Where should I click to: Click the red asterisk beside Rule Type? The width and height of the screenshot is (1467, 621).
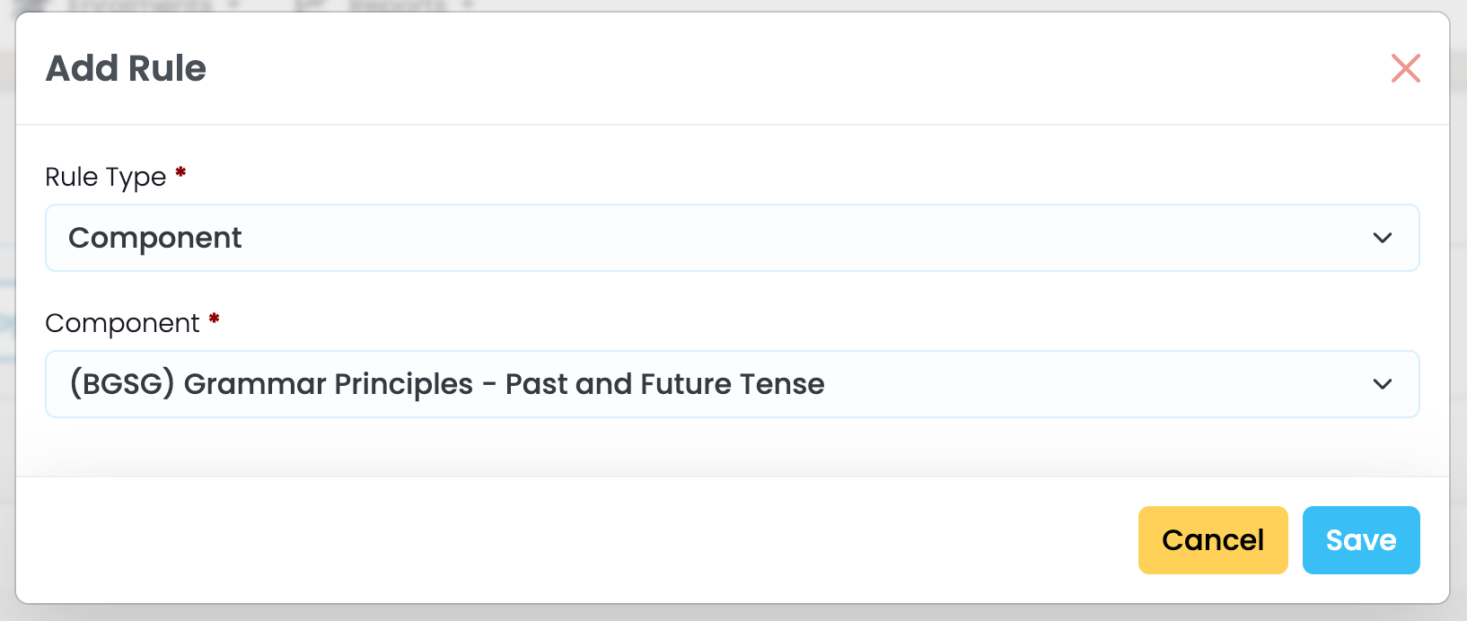180,172
